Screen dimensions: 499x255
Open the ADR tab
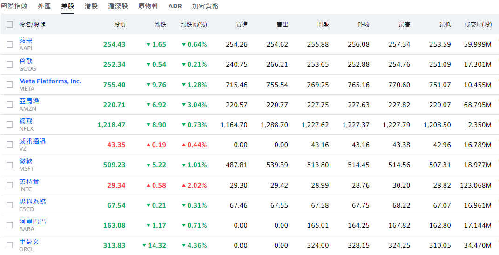tap(175, 6)
